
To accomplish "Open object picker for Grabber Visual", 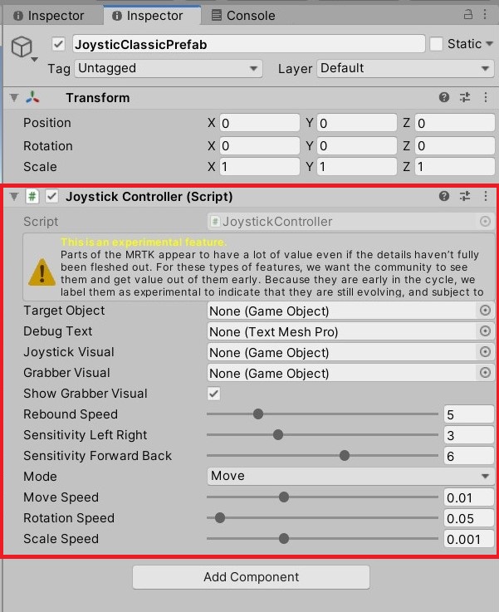I will 485,372.
